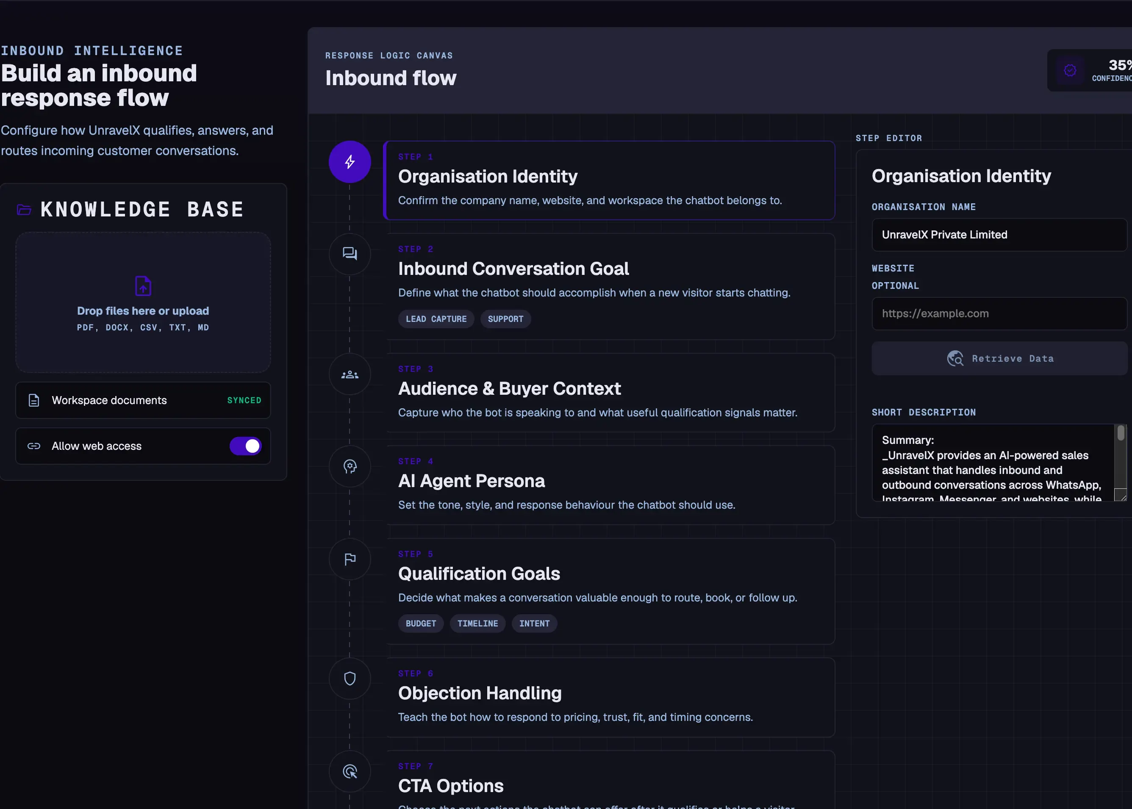This screenshot has width=1132, height=809.
Task: Click the Short Description scrollbar thumb
Action: pyautogui.click(x=1121, y=433)
